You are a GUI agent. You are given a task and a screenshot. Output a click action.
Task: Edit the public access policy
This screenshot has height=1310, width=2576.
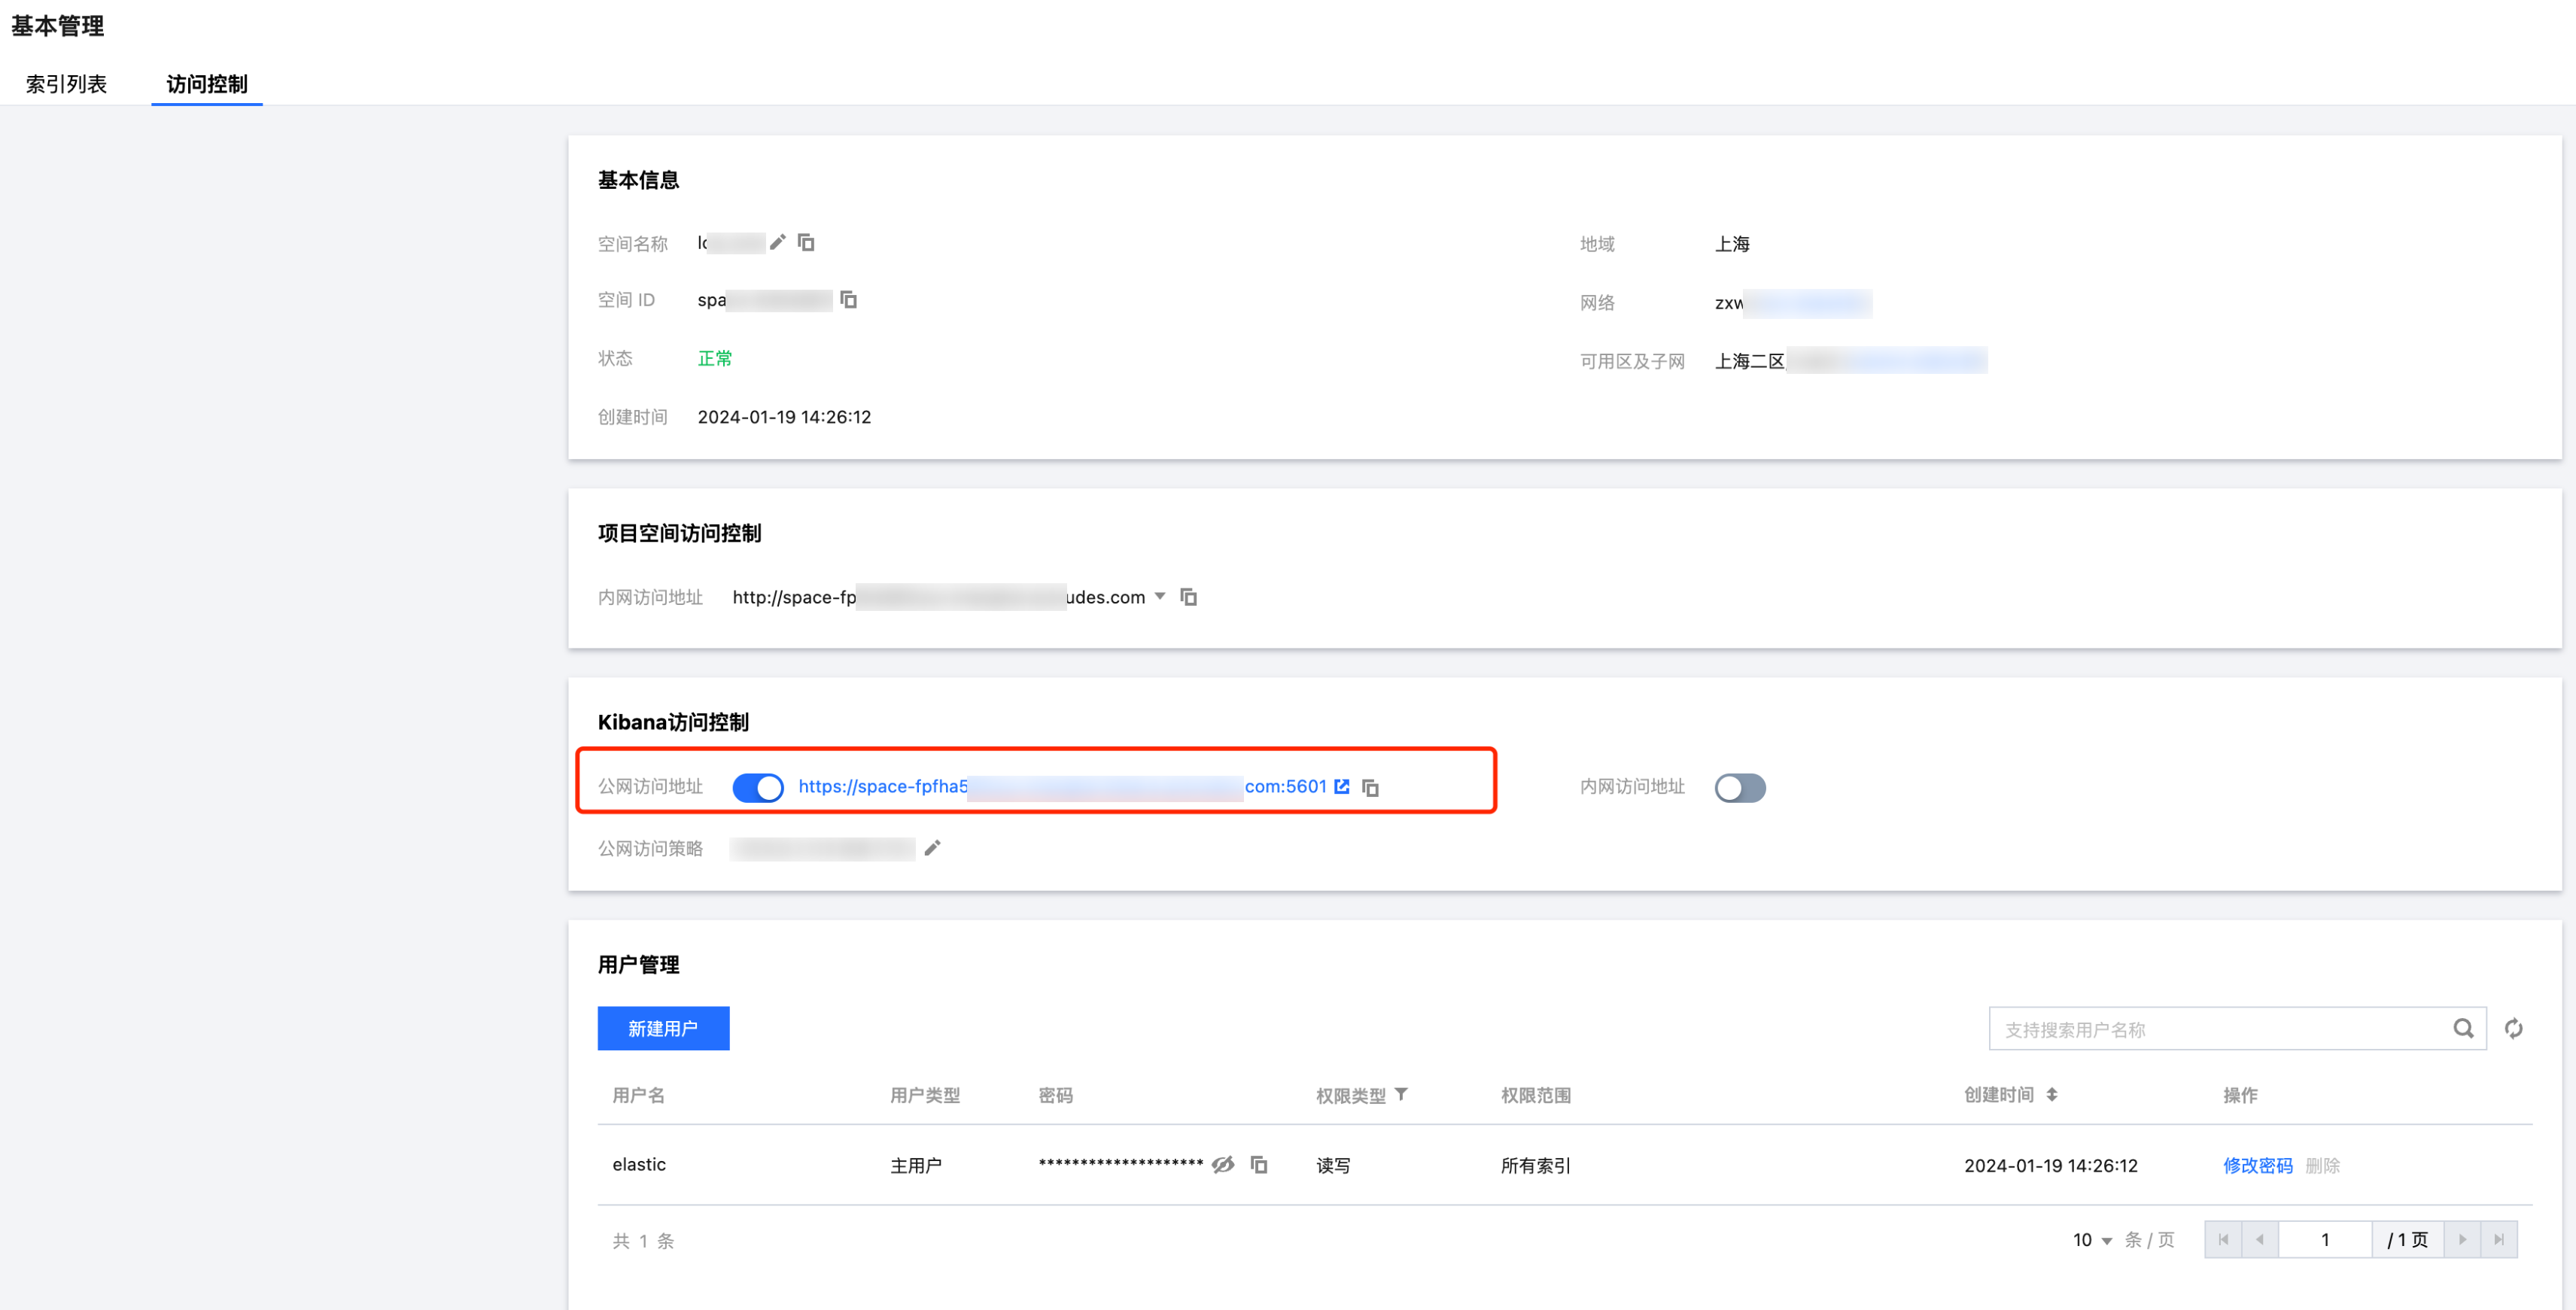click(x=932, y=848)
